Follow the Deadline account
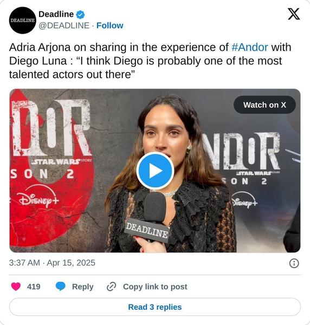This screenshot has height=325, width=310. (x=110, y=25)
